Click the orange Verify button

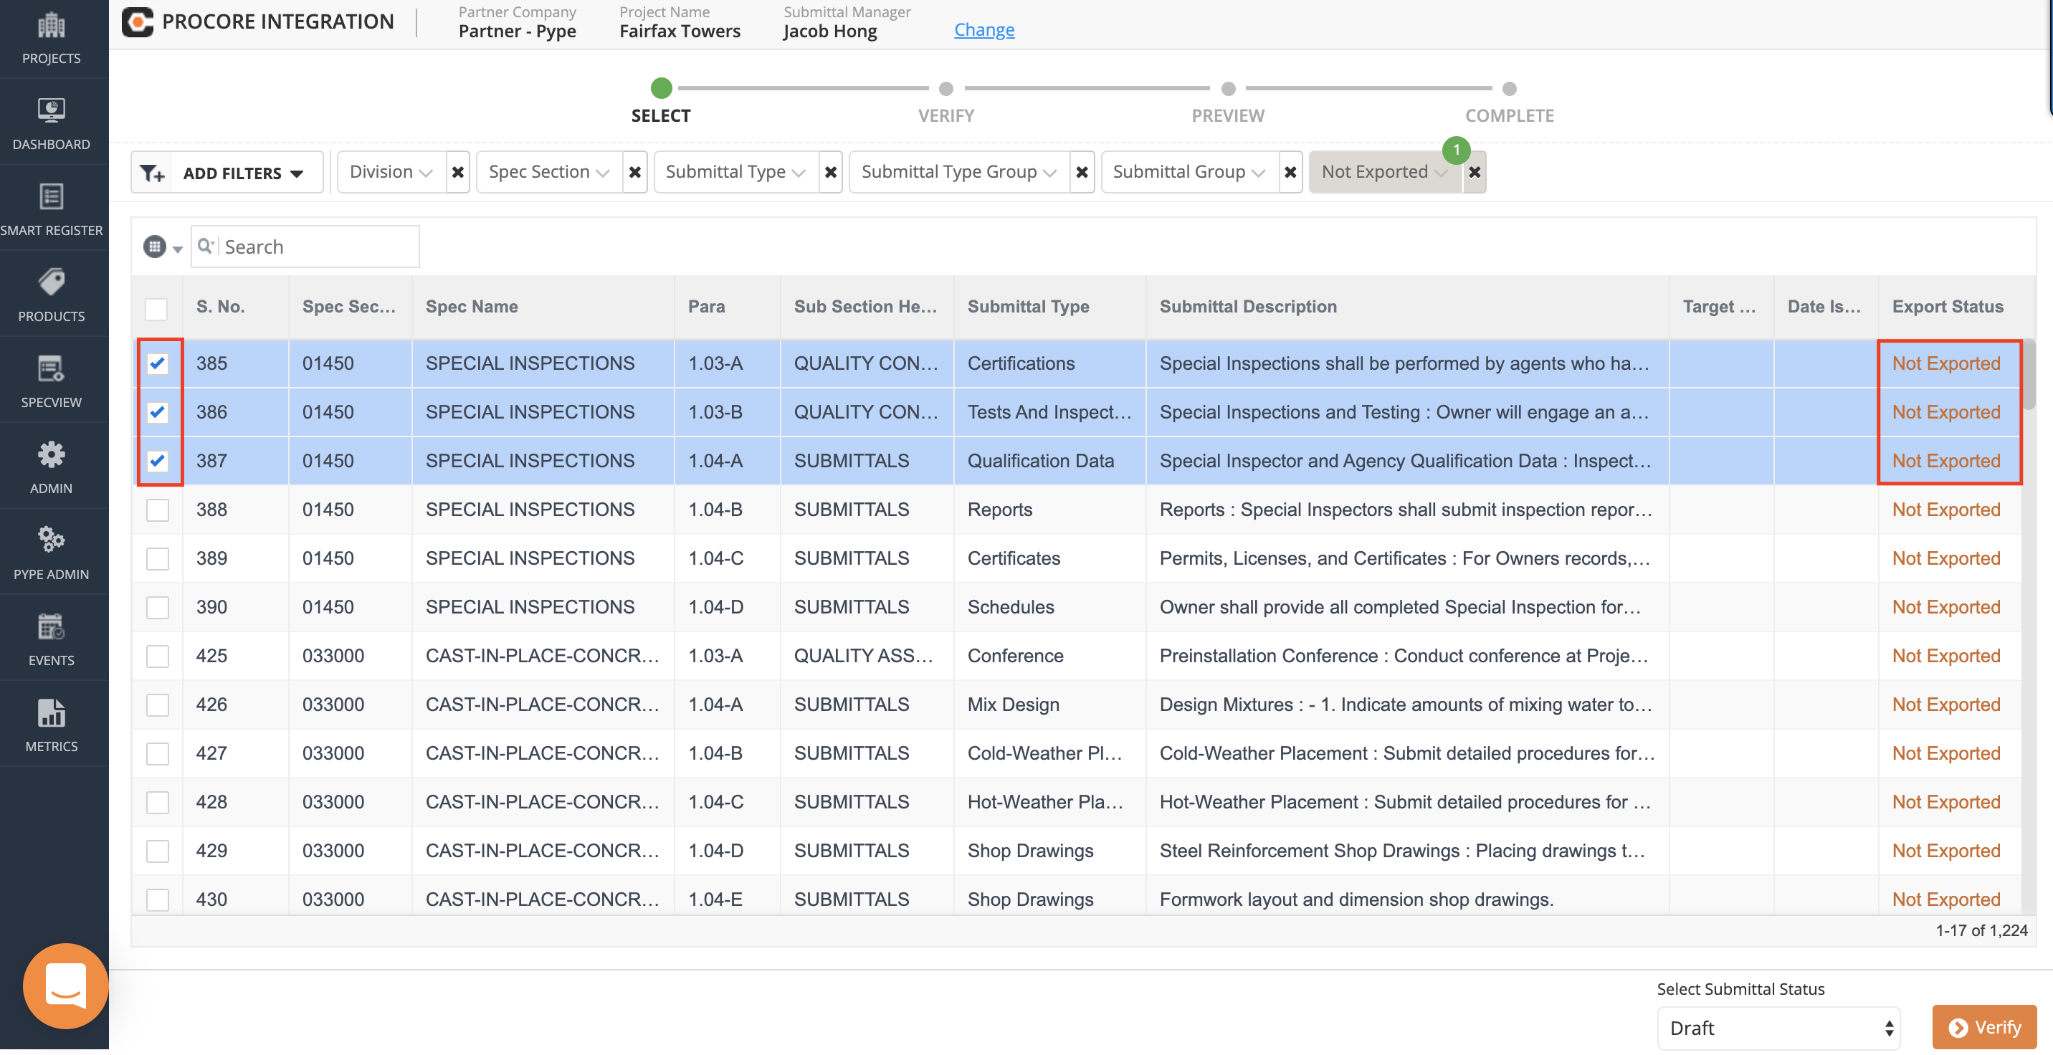[1983, 1028]
